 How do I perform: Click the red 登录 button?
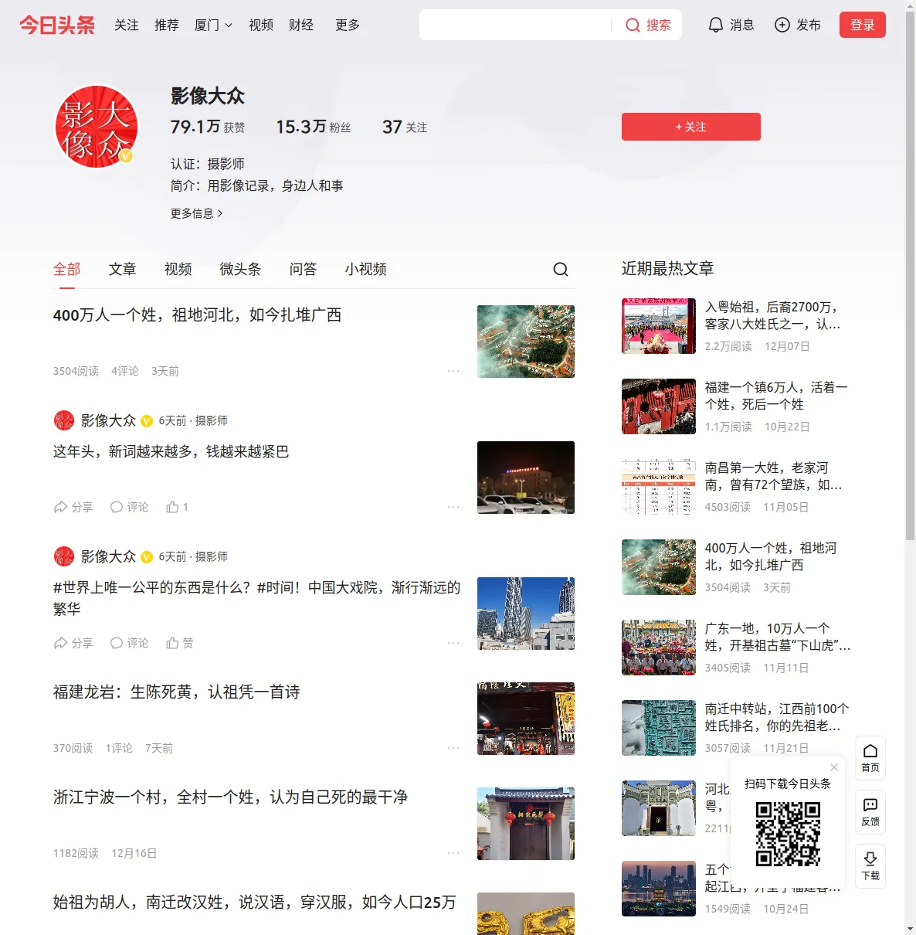pyautogui.click(x=863, y=25)
